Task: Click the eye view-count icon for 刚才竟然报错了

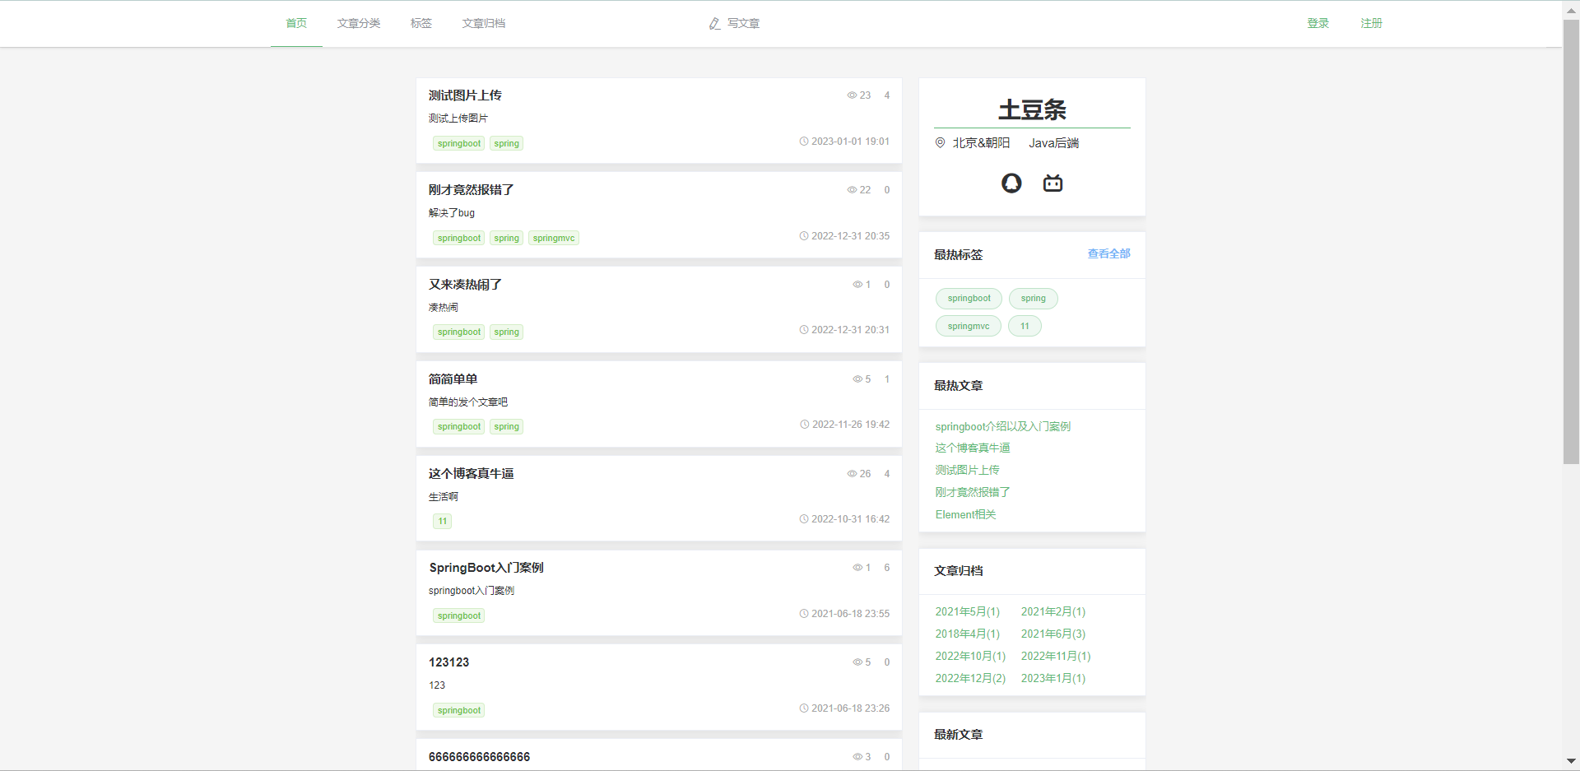Action: point(853,190)
